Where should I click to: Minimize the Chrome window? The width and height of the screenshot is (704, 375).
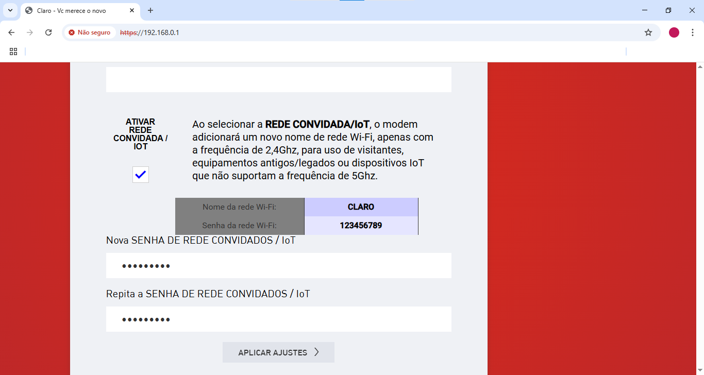tap(645, 10)
